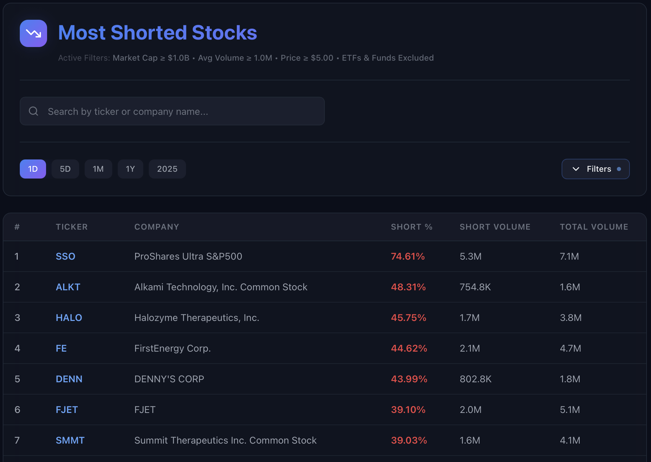The width and height of the screenshot is (651, 462).
Task: Sort by the Short % column header
Action: click(x=411, y=227)
